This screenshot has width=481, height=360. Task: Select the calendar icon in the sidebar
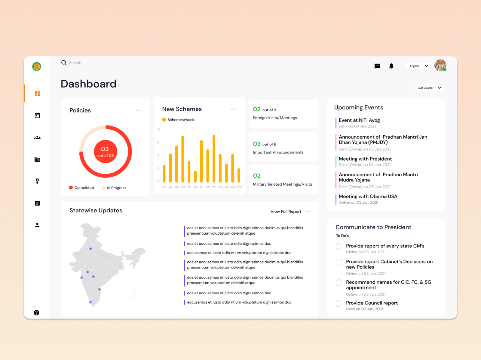[x=37, y=115]
